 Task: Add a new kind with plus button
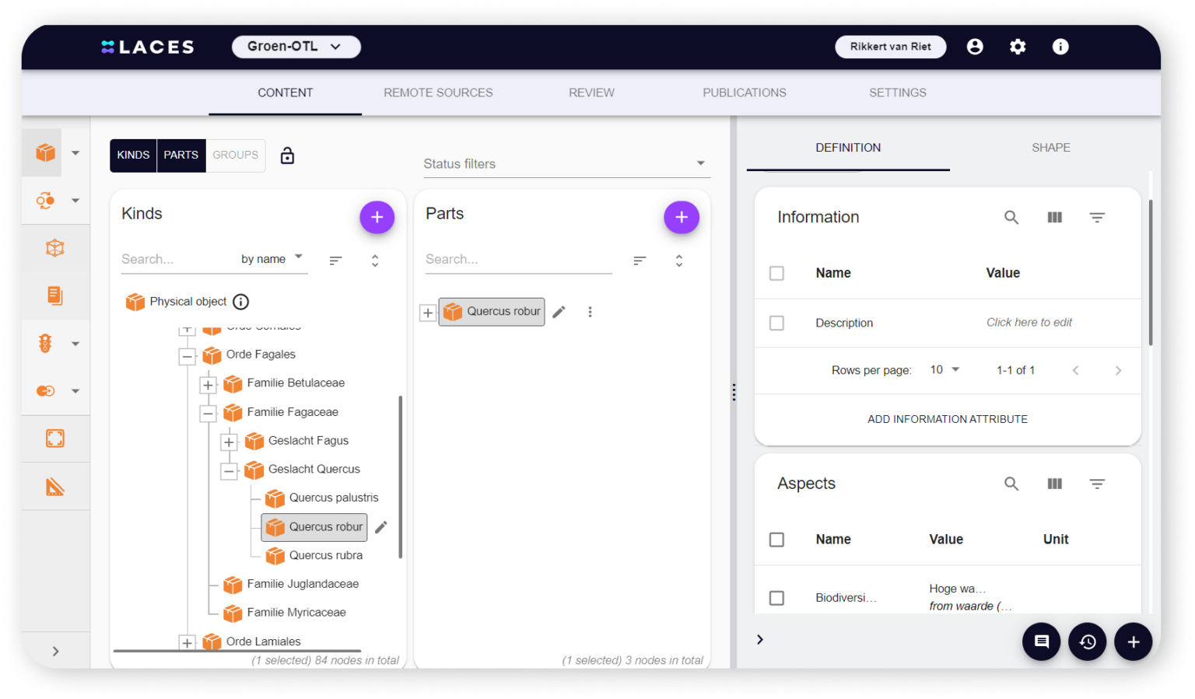pyautogui.click(x=377, y=218)
